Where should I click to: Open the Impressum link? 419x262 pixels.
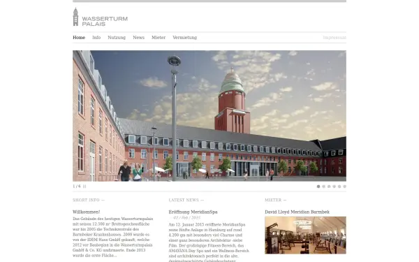click(335, 38)
